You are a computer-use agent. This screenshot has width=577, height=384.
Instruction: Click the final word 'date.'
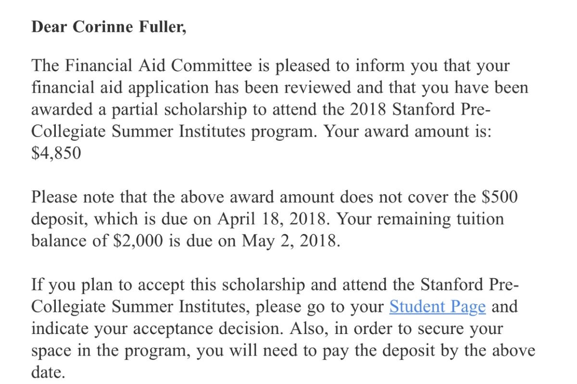tap(48, 372)
